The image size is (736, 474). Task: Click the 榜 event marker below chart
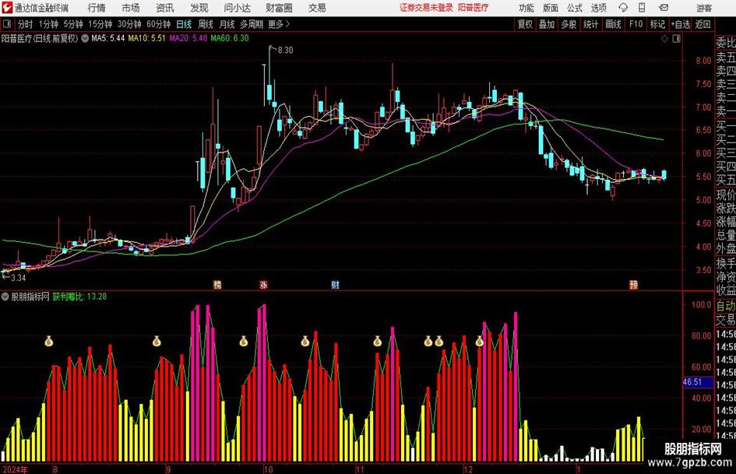(217, 284)
